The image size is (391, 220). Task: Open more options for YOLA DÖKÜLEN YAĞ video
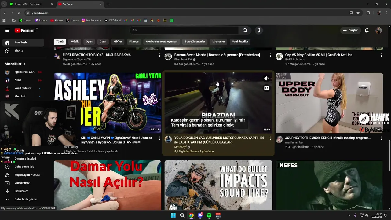[x=270, y=138]
